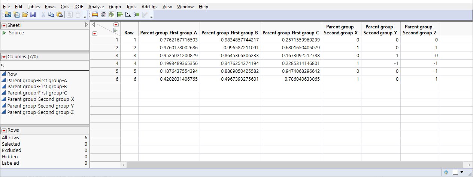The height and width of the screenshot is (177, 473).
Task: Select the Parent group-First group-A column header
Action: 169,33
